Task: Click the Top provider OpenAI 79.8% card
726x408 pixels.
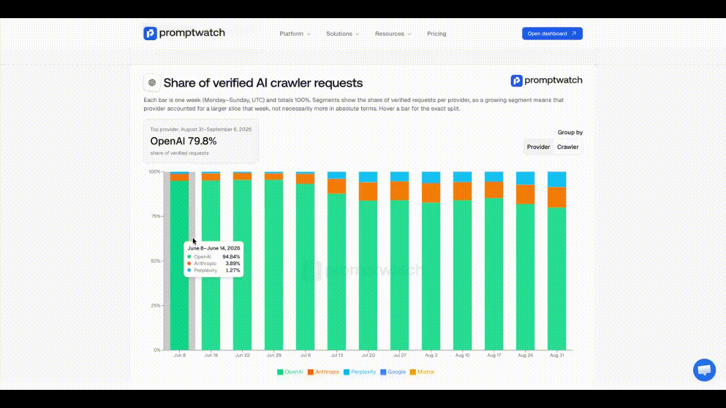Action: 201,141
